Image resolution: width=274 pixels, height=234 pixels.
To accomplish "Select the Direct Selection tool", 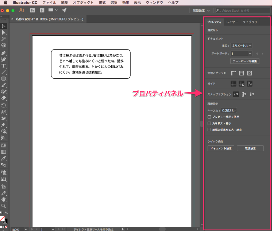I will coord(4,32).
